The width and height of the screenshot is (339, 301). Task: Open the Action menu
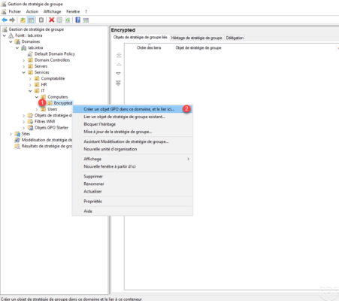coord(32,11)
